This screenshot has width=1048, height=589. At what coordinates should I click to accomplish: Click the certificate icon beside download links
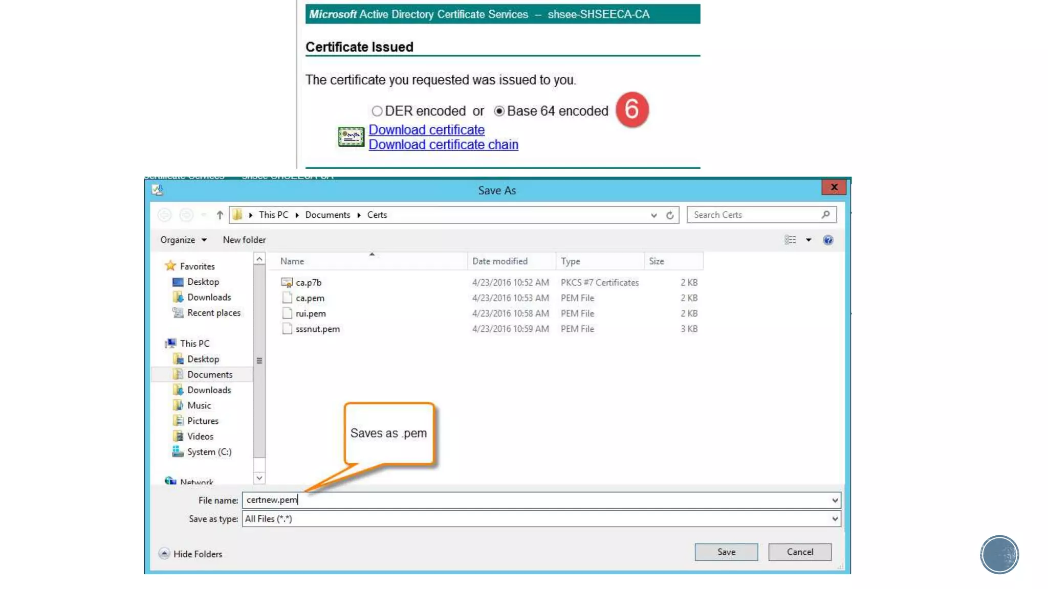pos(351,137)
